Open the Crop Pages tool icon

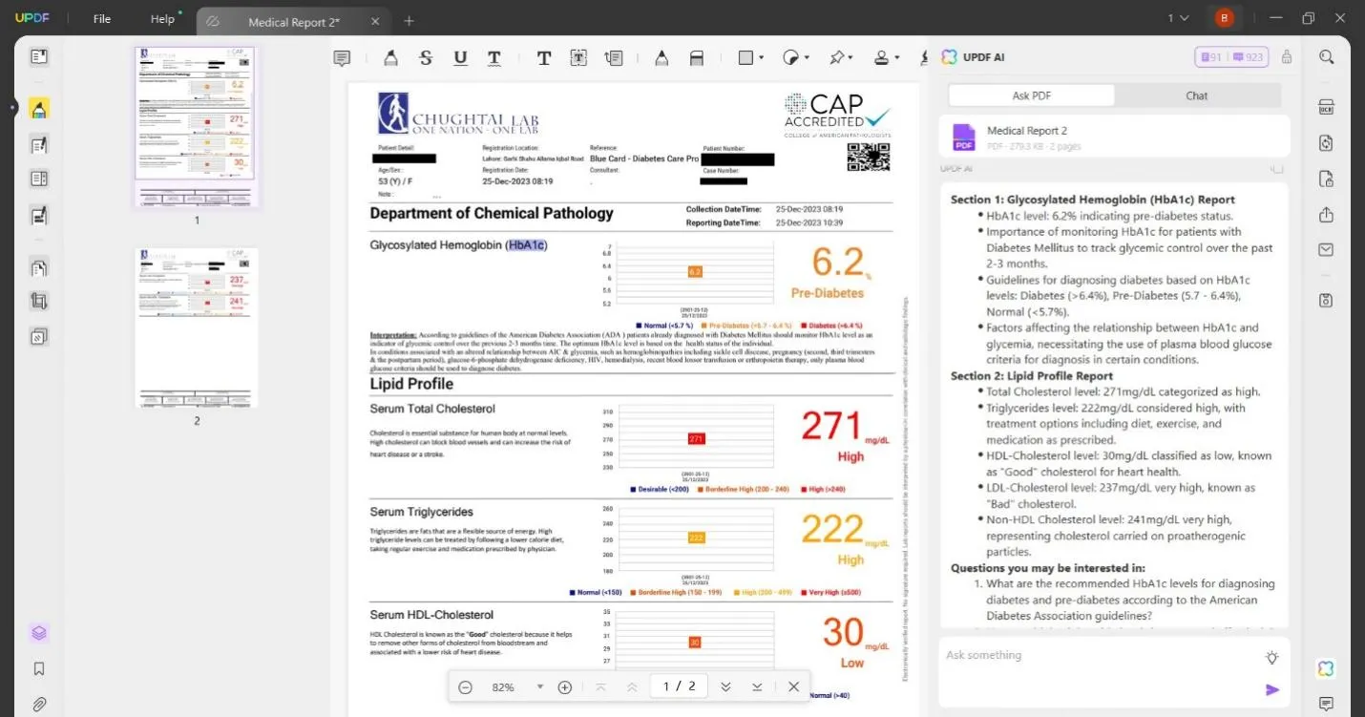tap(39, 302)
